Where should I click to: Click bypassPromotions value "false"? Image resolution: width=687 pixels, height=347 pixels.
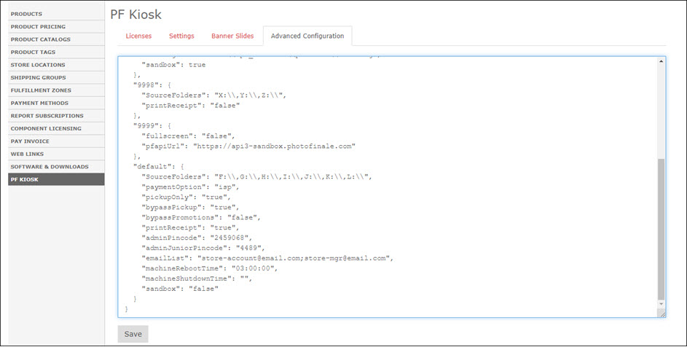pyautogui.click(x=241, y=217)
